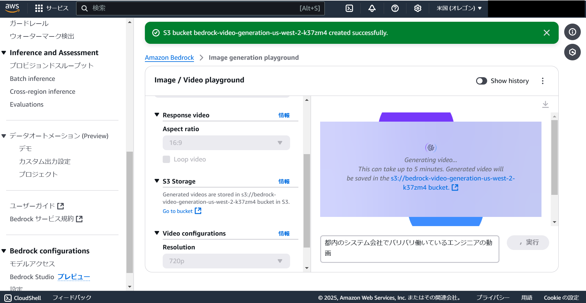Viewport: 586px width, 303px height.
Task: Click the sidebar vertical scrollbar thumb
Action: [130, 212]
